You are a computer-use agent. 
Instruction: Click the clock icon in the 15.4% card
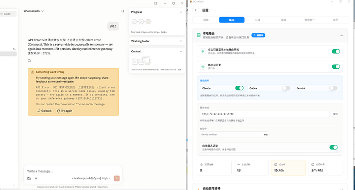tap(276, 164)
